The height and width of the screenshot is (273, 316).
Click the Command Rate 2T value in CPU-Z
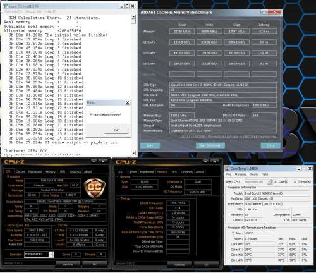click(x=178, y=237)
